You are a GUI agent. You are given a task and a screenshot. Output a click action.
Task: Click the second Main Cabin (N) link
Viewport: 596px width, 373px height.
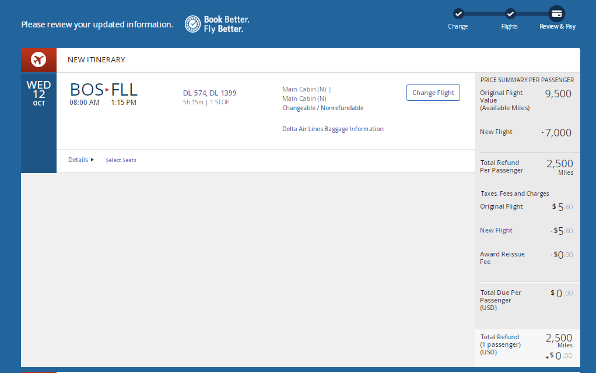(x=304, y=98)
